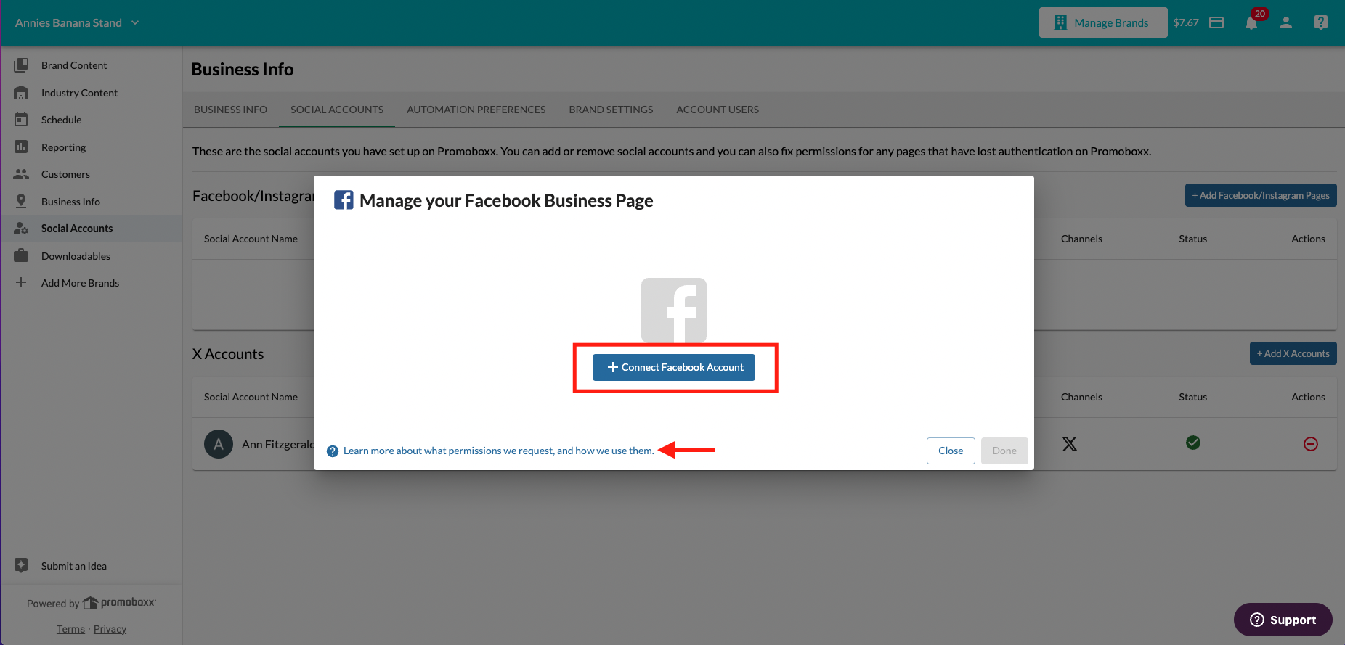The image size is (1345, 645).
Task: Click the red remove icon for Ann Fitzgerald
Action: click(1311, 444)
